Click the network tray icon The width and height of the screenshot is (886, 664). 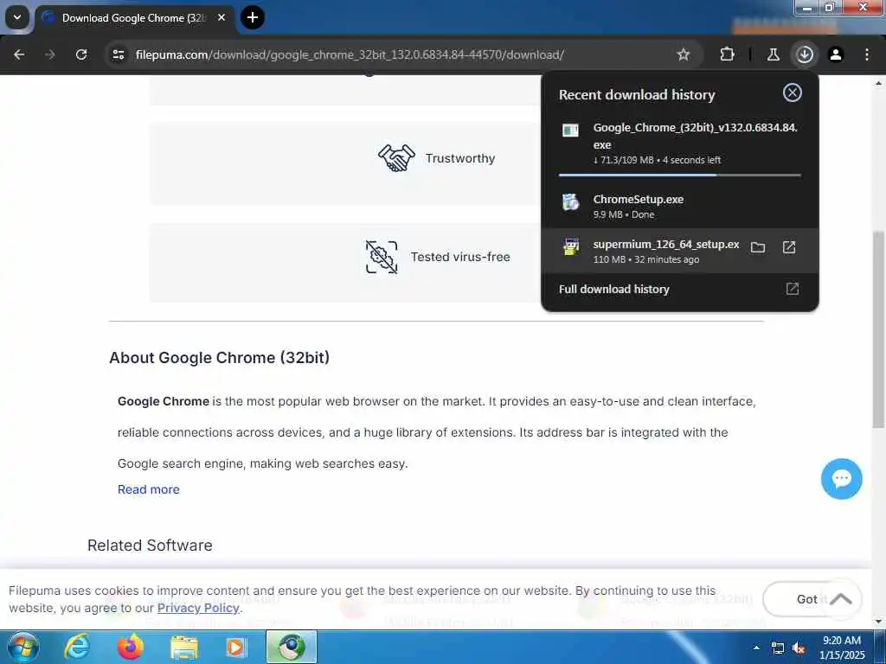(778, 648)
